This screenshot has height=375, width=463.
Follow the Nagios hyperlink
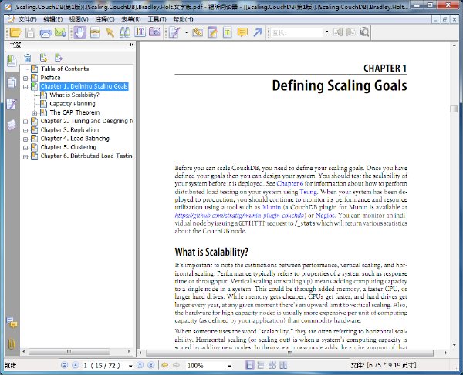point(325,216)
